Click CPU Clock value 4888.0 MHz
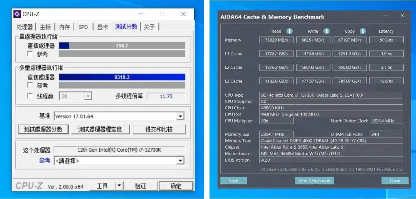Viewport: 416px width, 199px height. (331, 108)
